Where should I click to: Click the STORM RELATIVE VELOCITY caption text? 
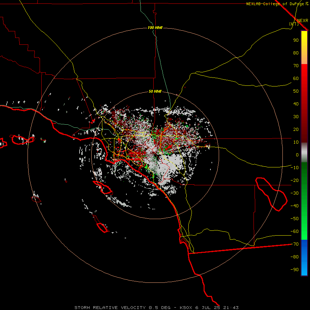click(111, 308)
